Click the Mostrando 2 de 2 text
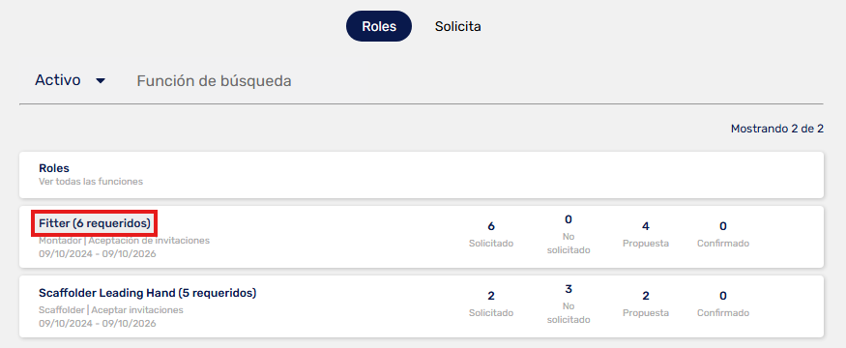This screenshot has height=348, width=846. (777, 129)
